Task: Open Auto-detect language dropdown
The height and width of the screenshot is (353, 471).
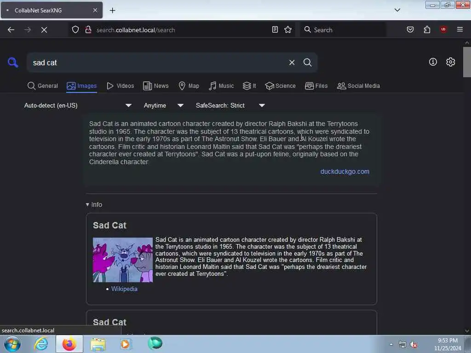Action: [x=78, y=105]
